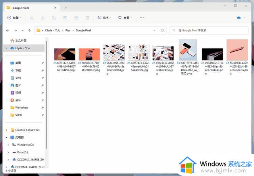Click the pin icon beside Workshop
The height and width of the screenshot is (176, 254).
(42, 108)
